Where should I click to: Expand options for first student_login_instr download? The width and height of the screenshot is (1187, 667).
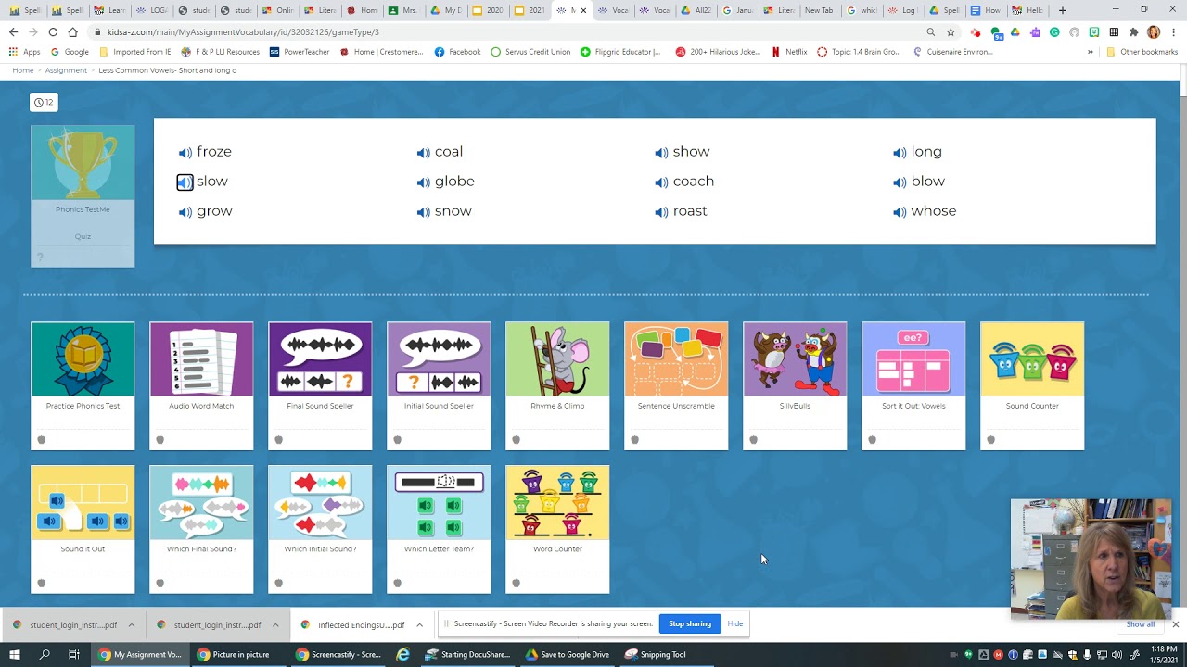pos(132,625)
